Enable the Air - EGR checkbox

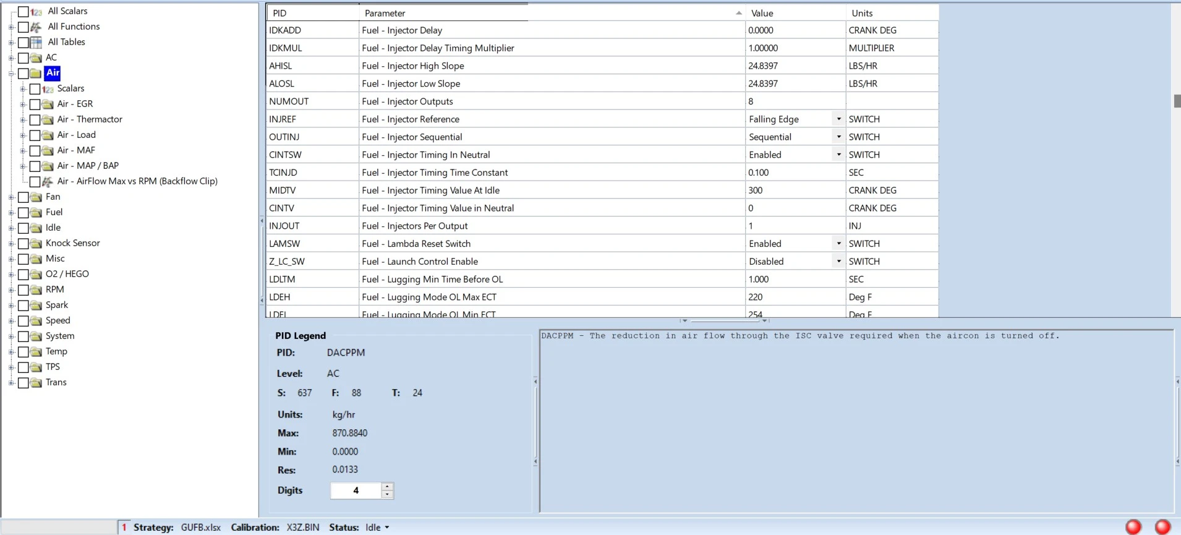(x=35, y=105)
